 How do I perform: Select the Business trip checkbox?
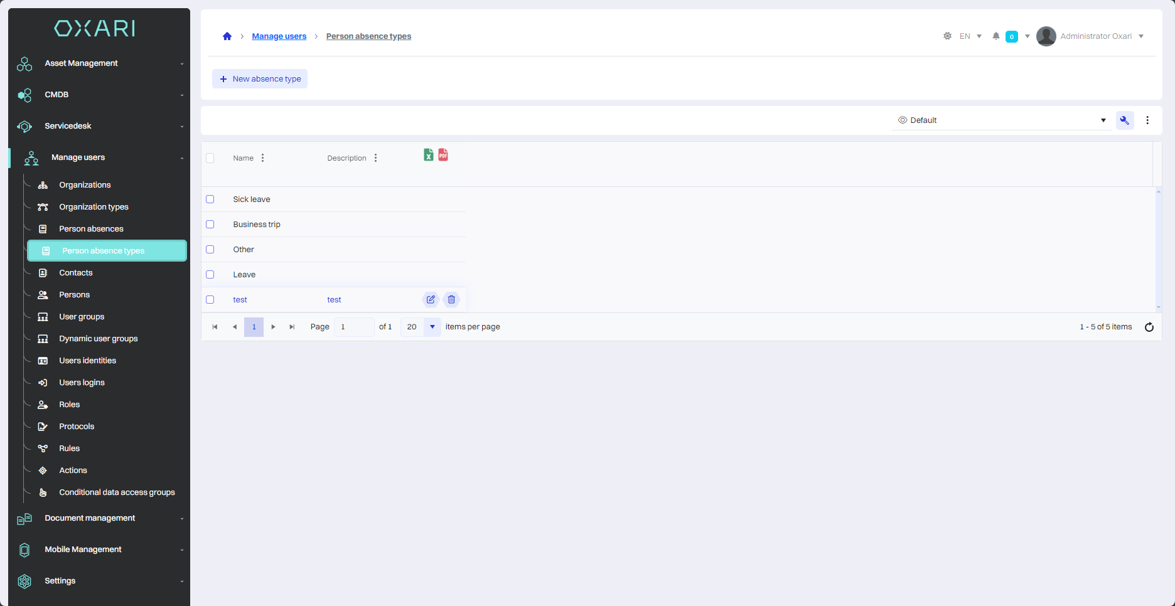(x=210, y=225)
